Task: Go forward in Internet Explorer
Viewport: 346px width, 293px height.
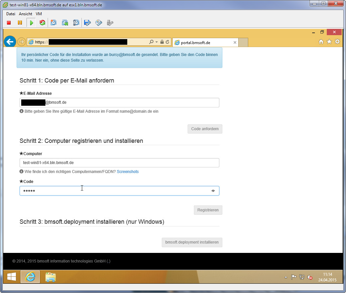Action: pyautogui.click(x=22, y=42)
